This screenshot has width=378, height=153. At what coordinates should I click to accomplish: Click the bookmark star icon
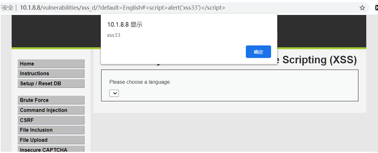(x=362, y=8)
